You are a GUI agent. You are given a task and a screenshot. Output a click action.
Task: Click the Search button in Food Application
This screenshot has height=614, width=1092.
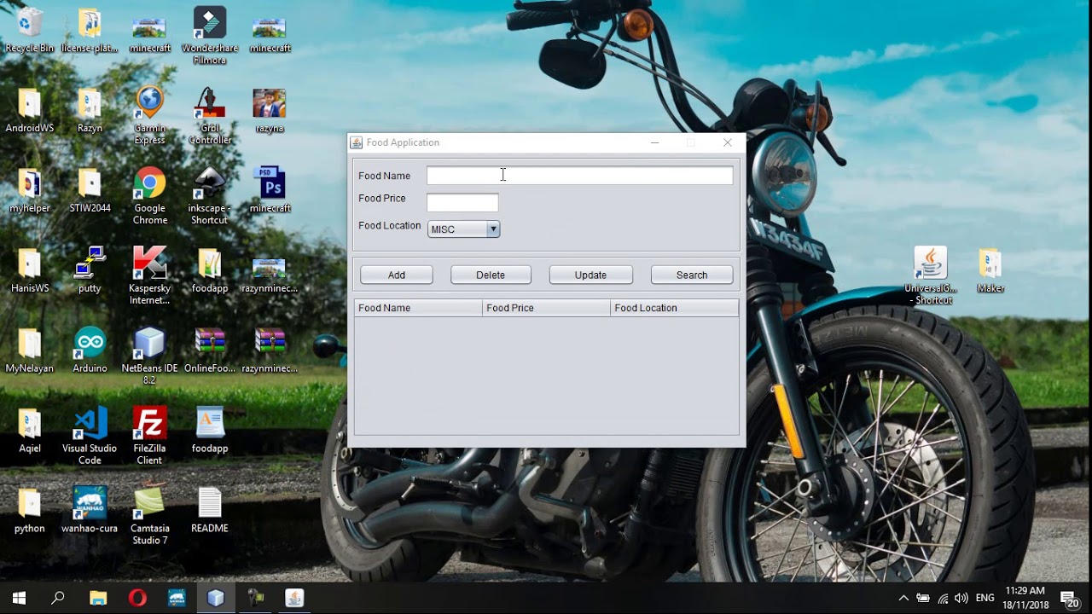(692, 275)
